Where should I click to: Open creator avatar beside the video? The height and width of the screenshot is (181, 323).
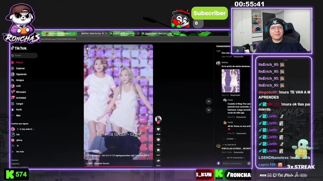tap(158, 119)
